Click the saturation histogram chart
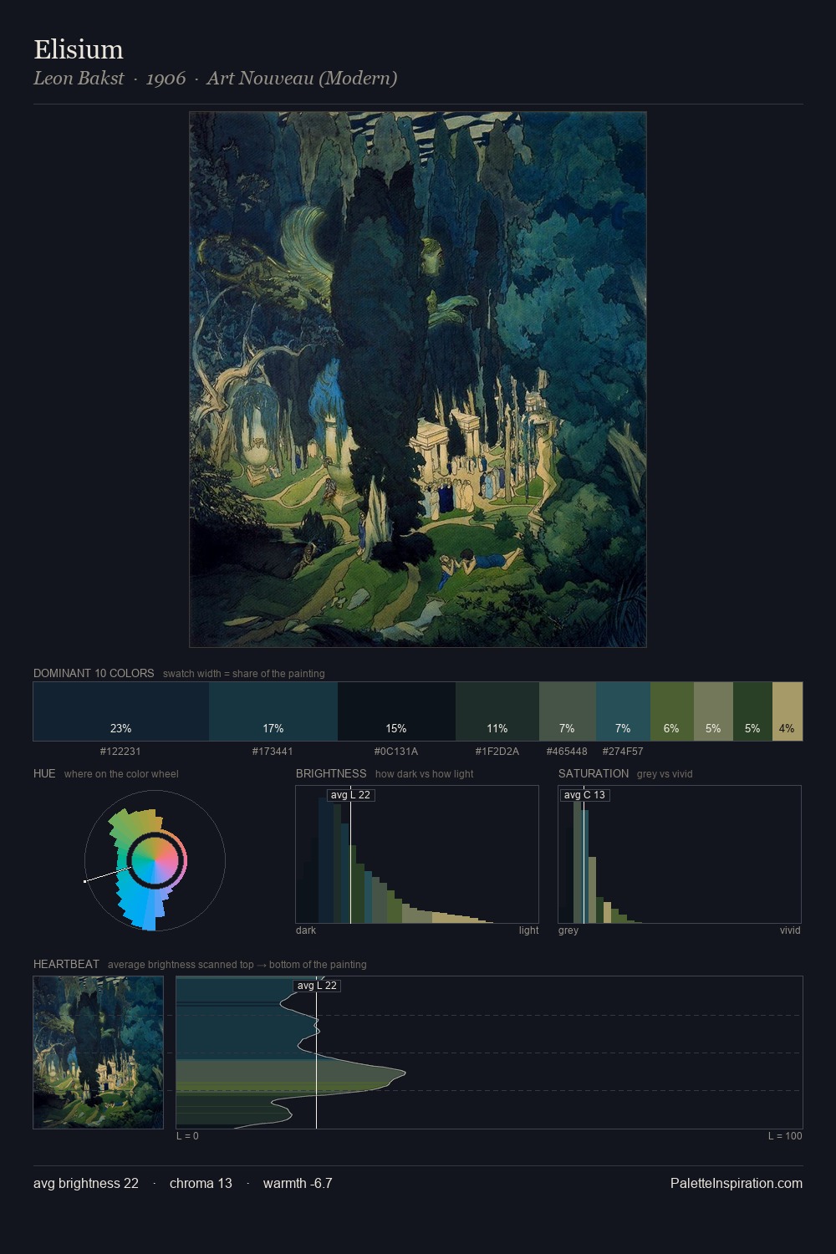The height and width of the screenshot is (1254, 836). click(680, 854)
